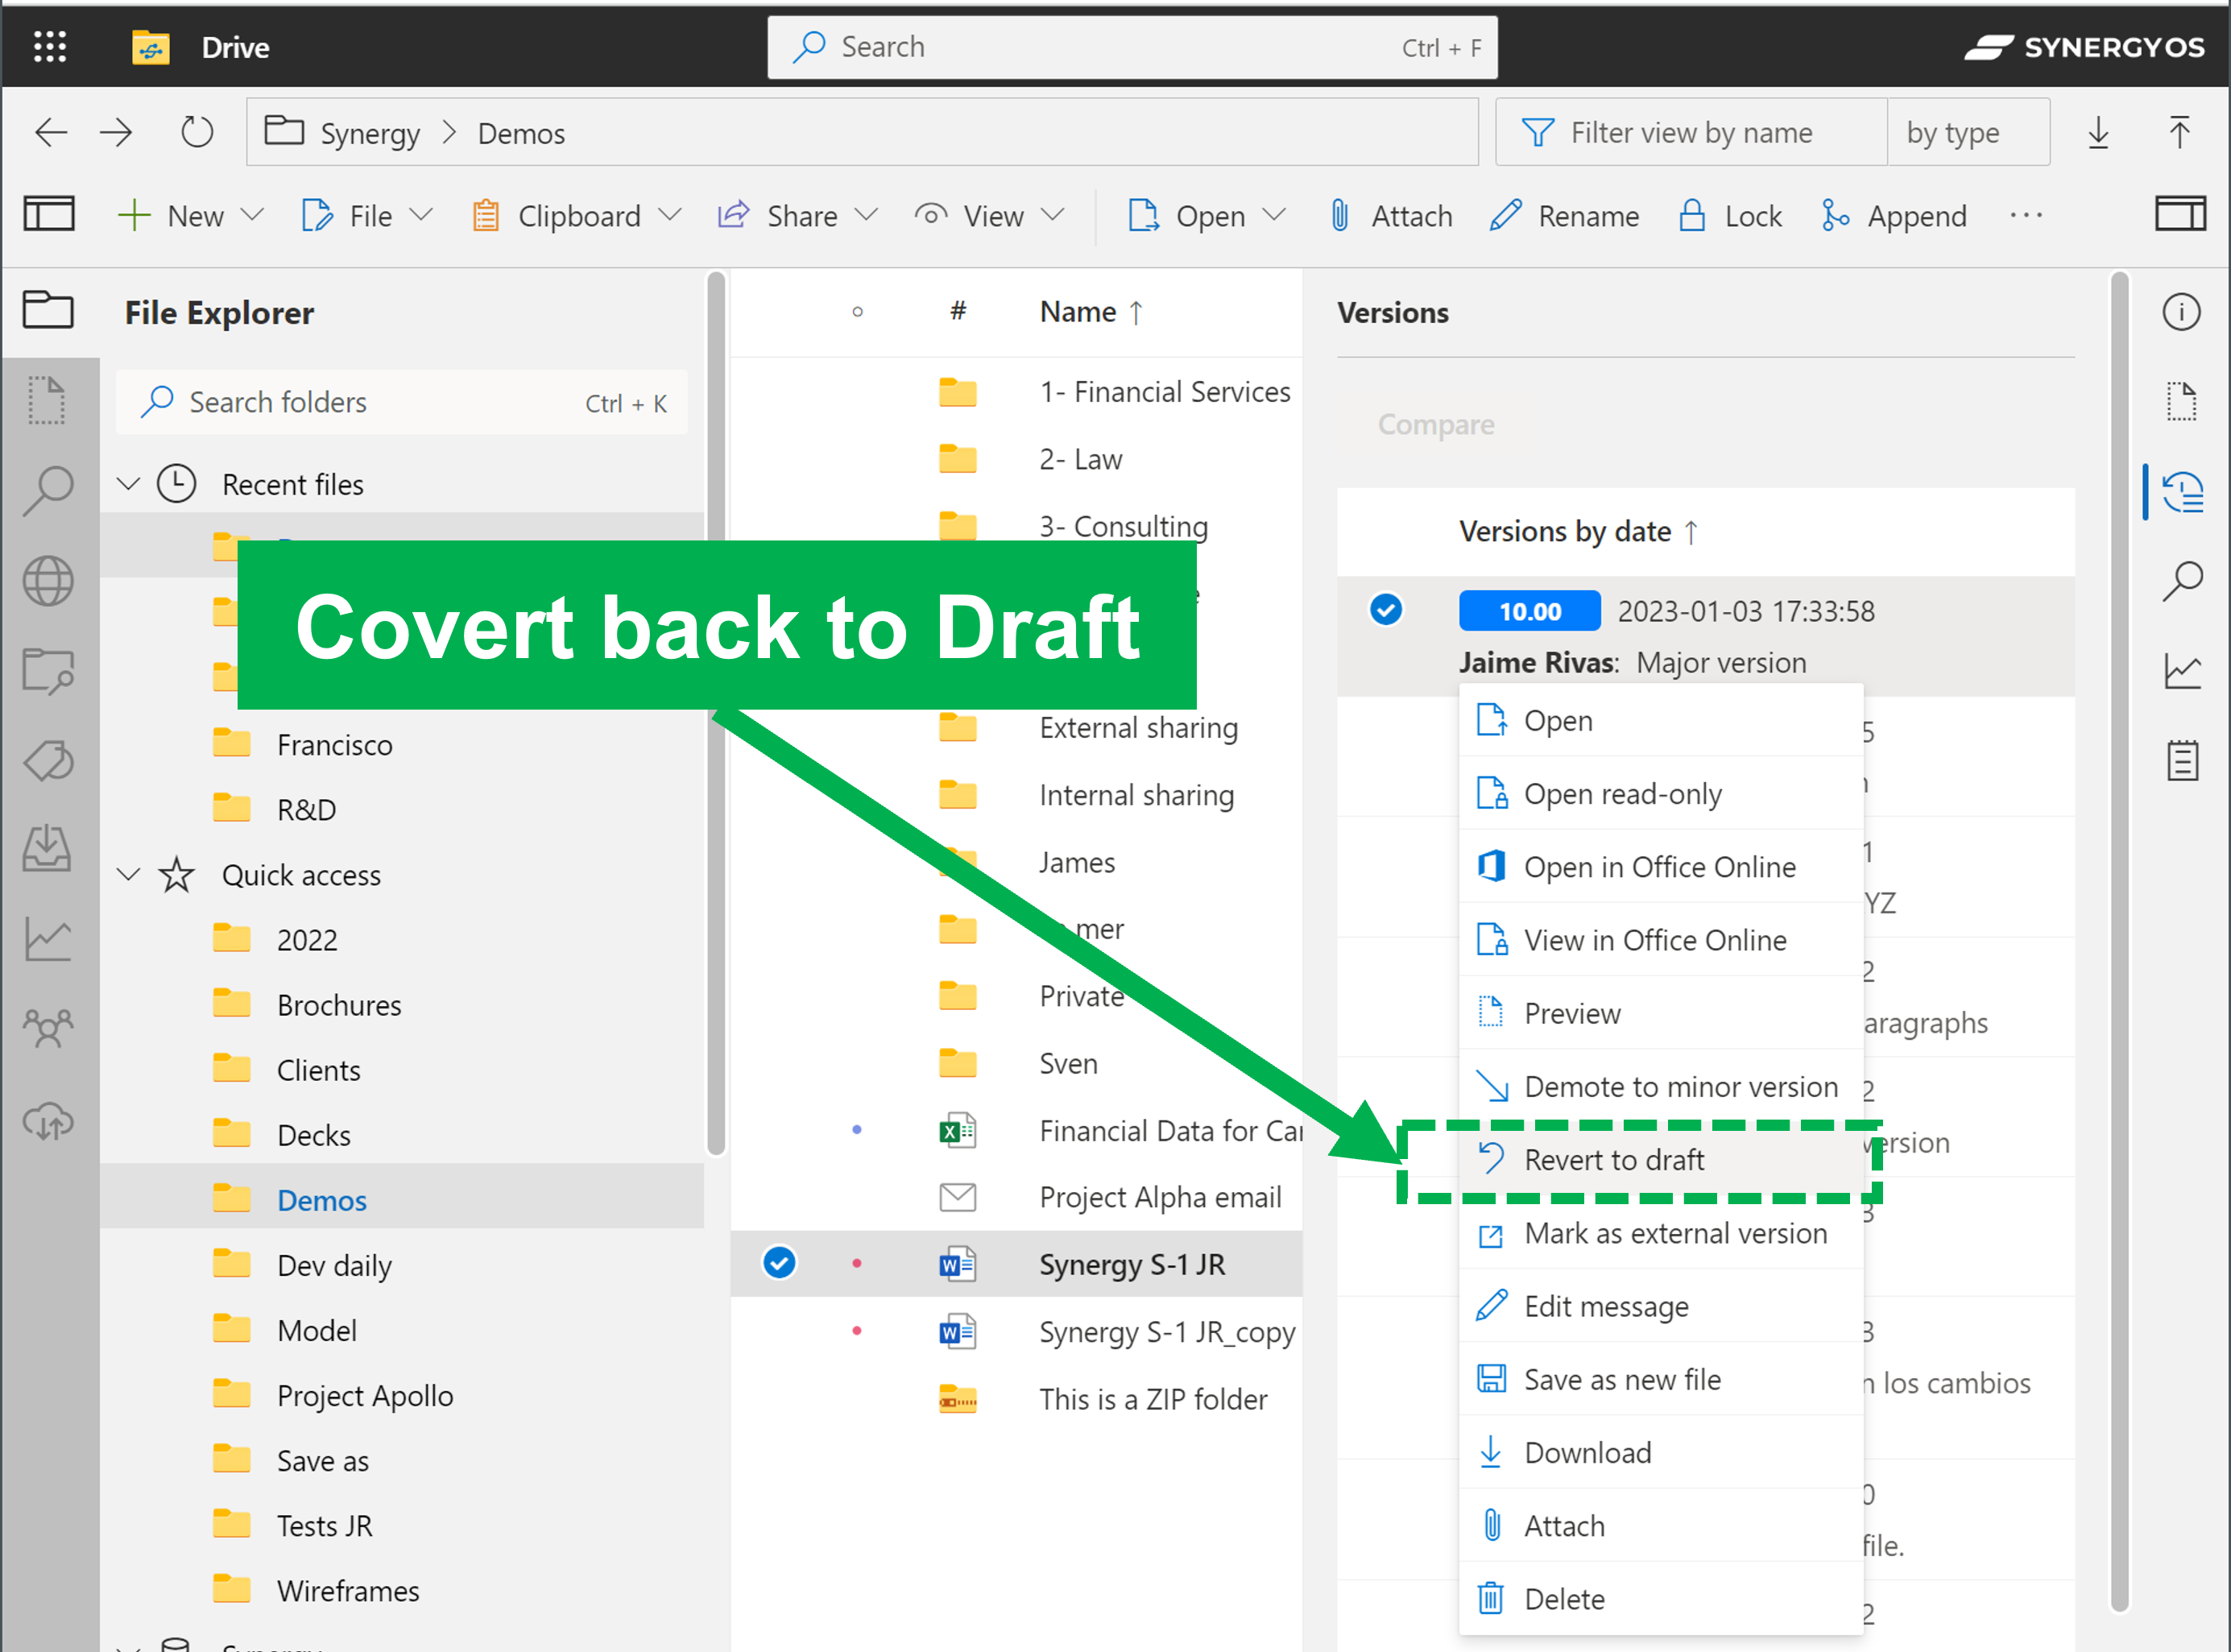Toggle the version 10.00 selection checkmark
The image size is (2231, 1652).
click(1385, 609)
